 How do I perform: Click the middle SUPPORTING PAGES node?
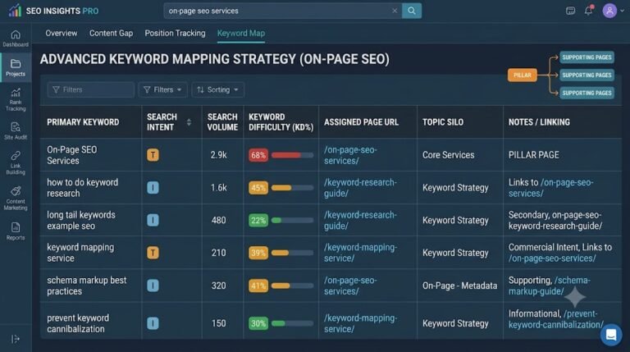click(x=587, y=75)
